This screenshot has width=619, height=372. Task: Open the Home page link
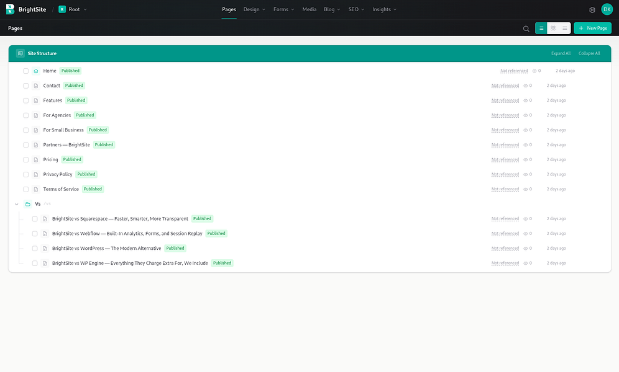click(x=50, y=71)
